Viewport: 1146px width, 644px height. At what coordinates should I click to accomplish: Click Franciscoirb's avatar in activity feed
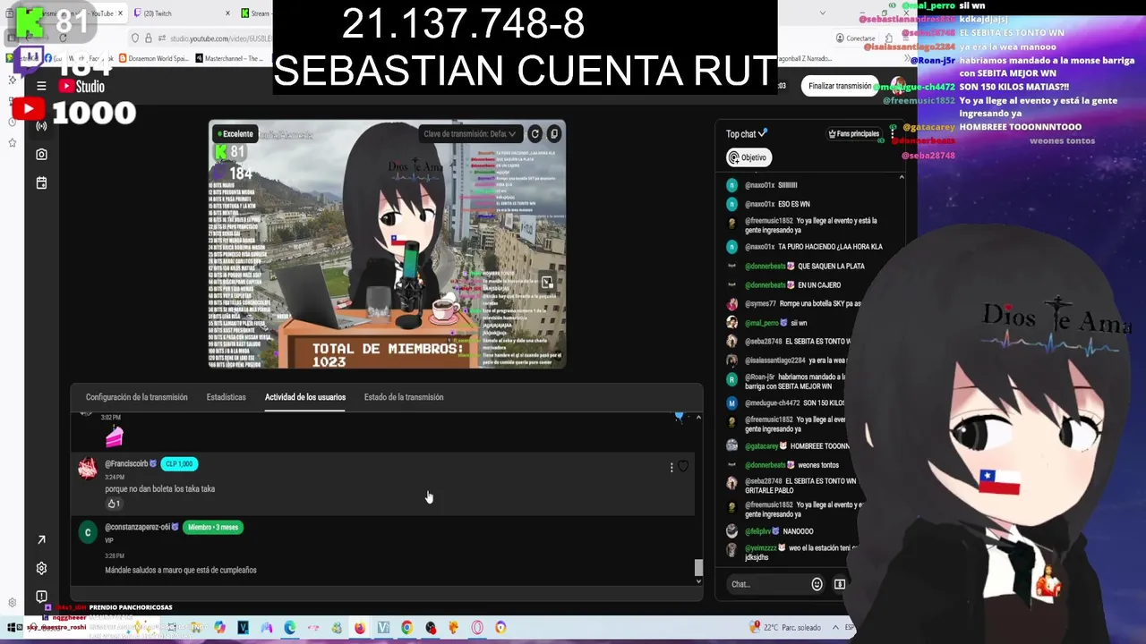coord(88,469)
